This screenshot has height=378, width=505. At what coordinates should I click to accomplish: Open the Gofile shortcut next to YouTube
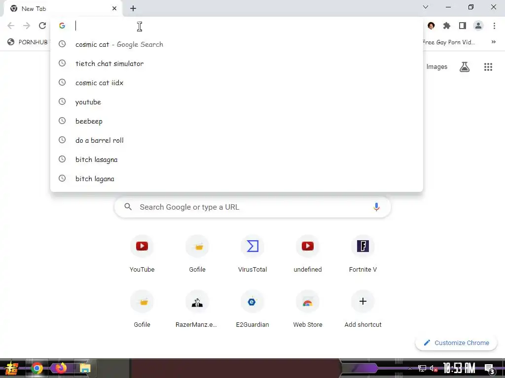(197, 253)
